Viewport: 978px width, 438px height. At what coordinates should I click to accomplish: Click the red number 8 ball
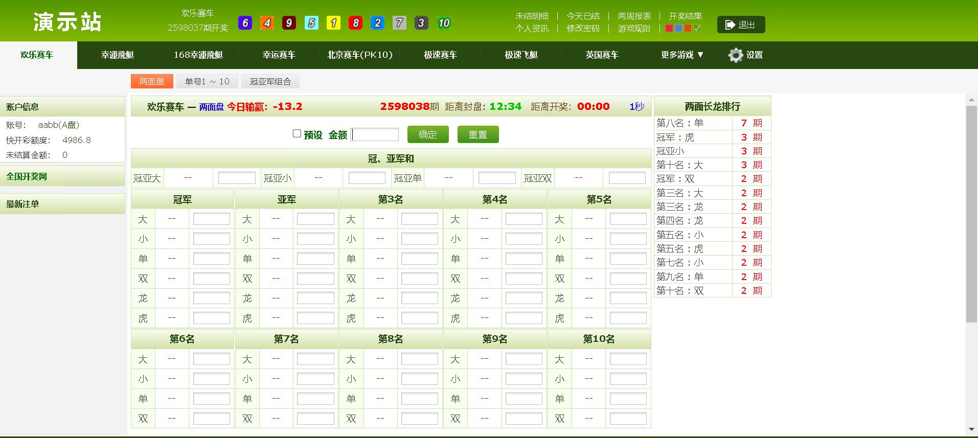pyautogui.click(x=355, y=22)
